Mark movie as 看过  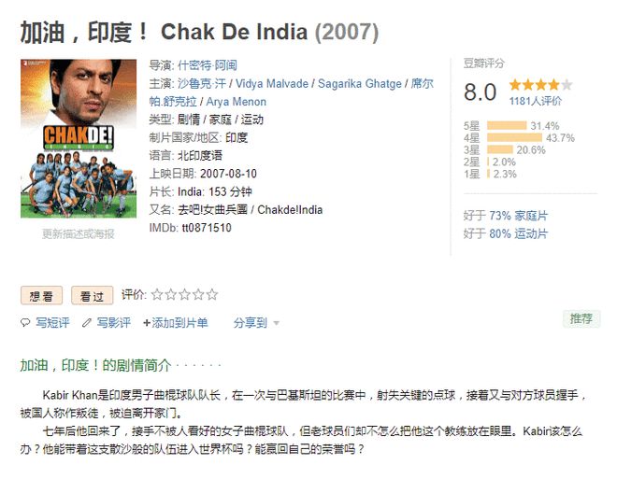[x=92, y=295]
